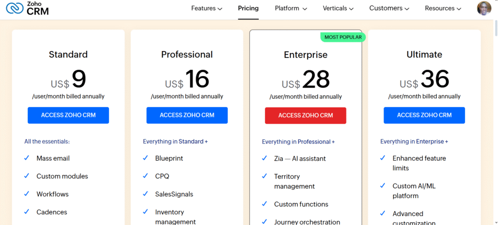Click the Workflows feature
This screenshot has height=225, width=499.
tap(53, 194)
